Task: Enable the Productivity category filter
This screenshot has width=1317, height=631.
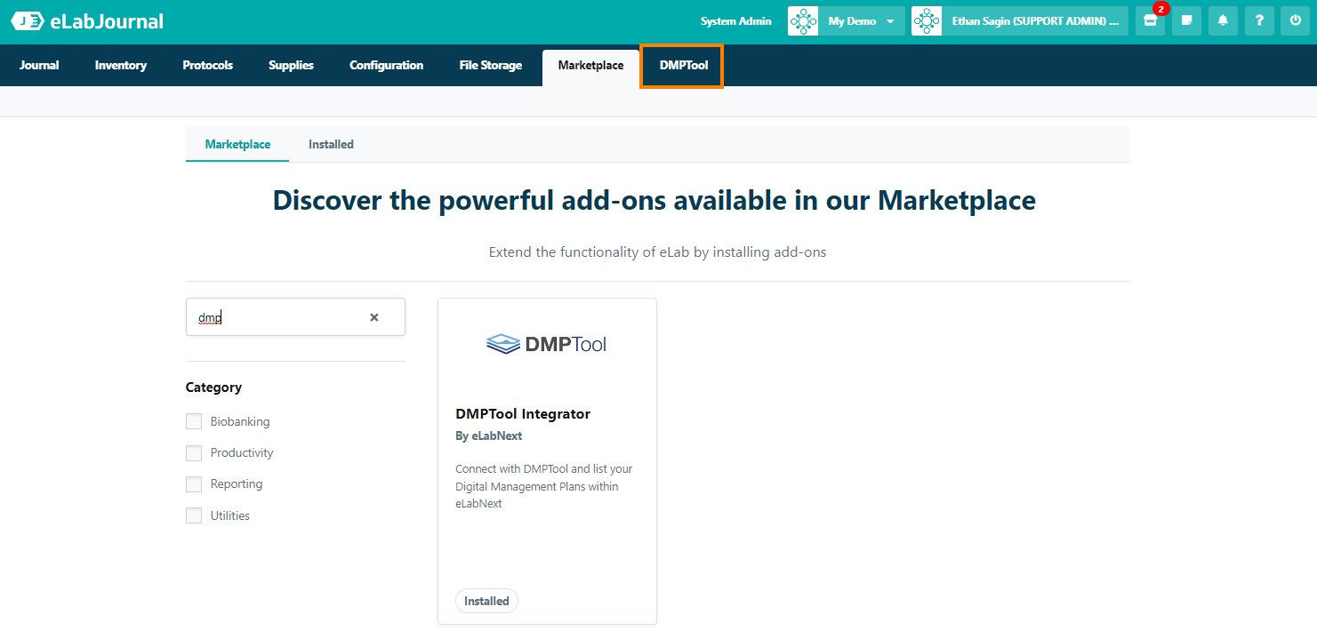Action: [x=194, y=453]
